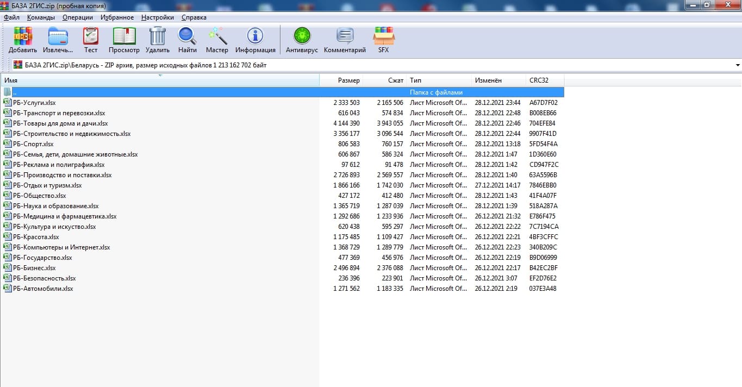Click CRC32 value 5FD54F4A
This screenshot has height=387, width=742.
(544, 144)
